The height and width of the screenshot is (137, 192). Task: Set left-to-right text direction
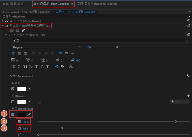(x=57, y=66)
